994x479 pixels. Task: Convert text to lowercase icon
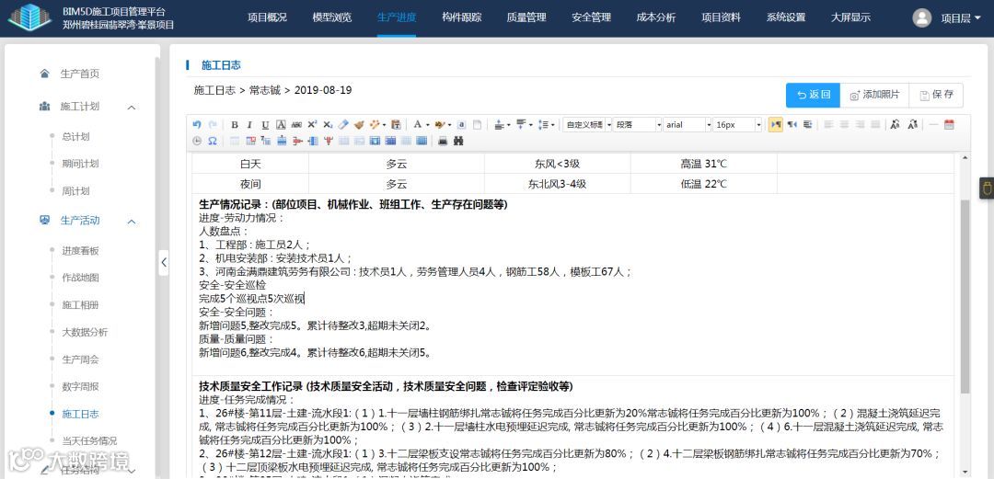(x=912, y=125)
